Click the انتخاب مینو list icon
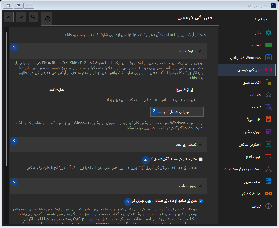Viewport: 279px width, 228px height. point(268,82)
